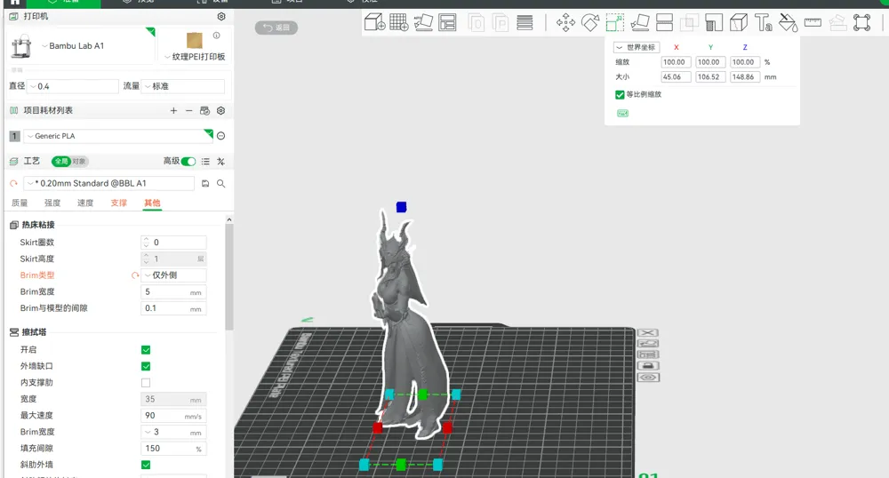Screen dimensions: 889x478
Task: Uncheck the 外墙缺口 checkbox
Action: (146, 366)
